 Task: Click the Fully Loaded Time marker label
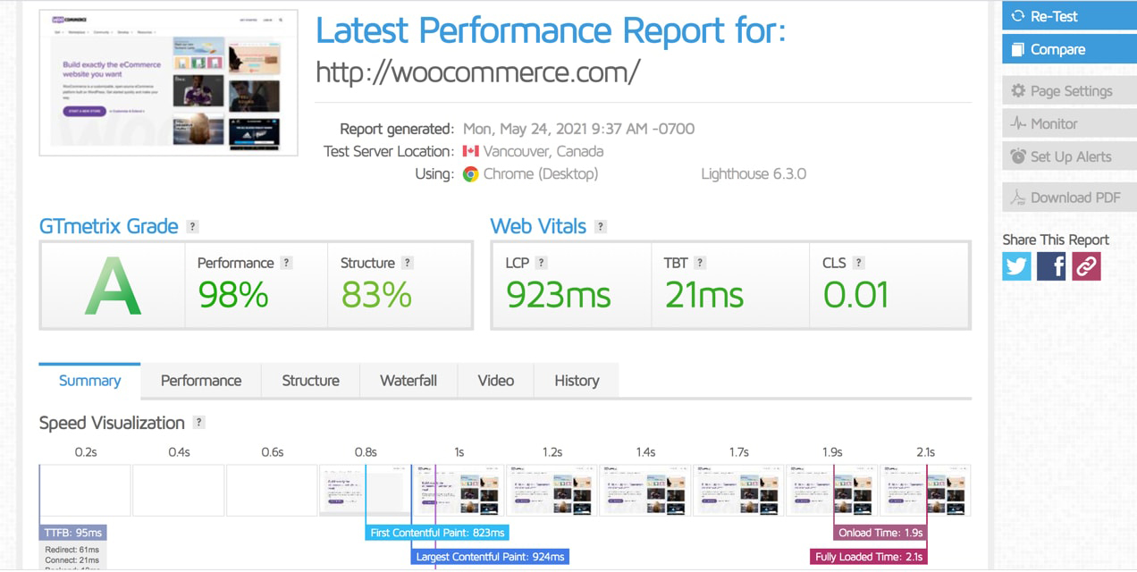coord(869,557)
